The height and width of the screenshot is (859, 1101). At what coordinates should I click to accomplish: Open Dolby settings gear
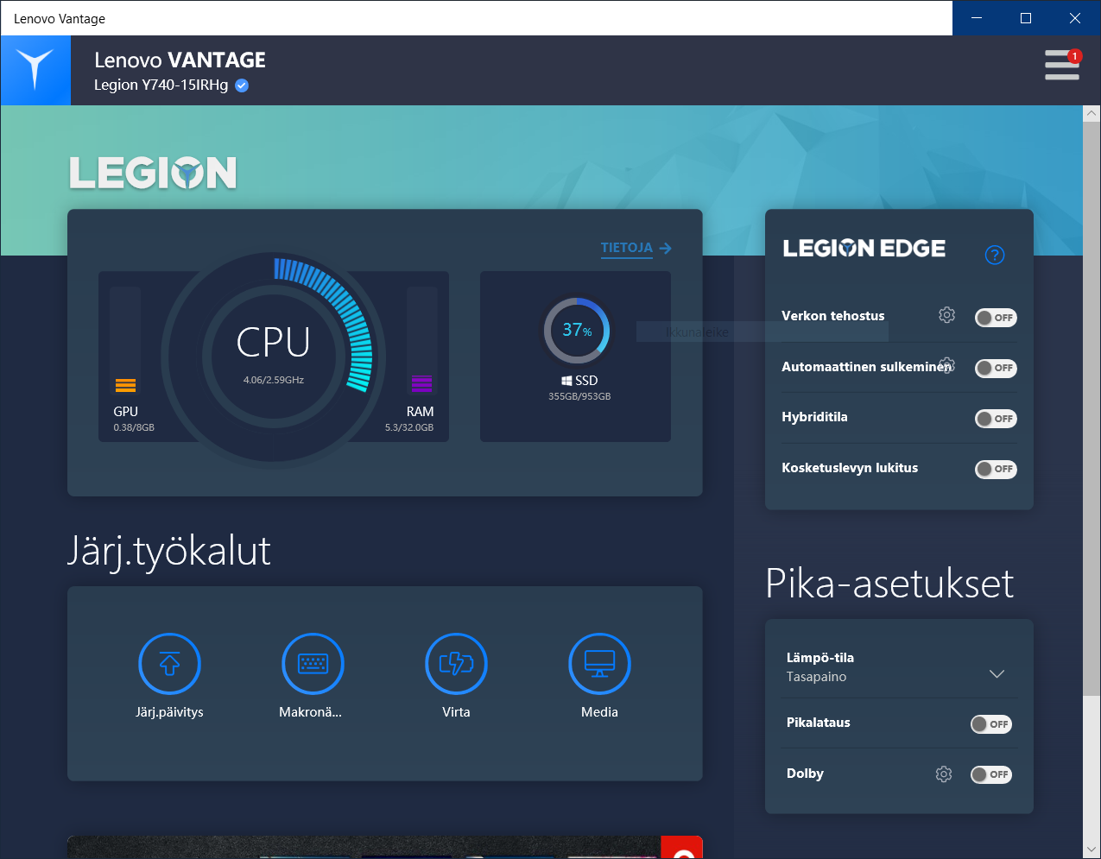(x=944, y=774)
